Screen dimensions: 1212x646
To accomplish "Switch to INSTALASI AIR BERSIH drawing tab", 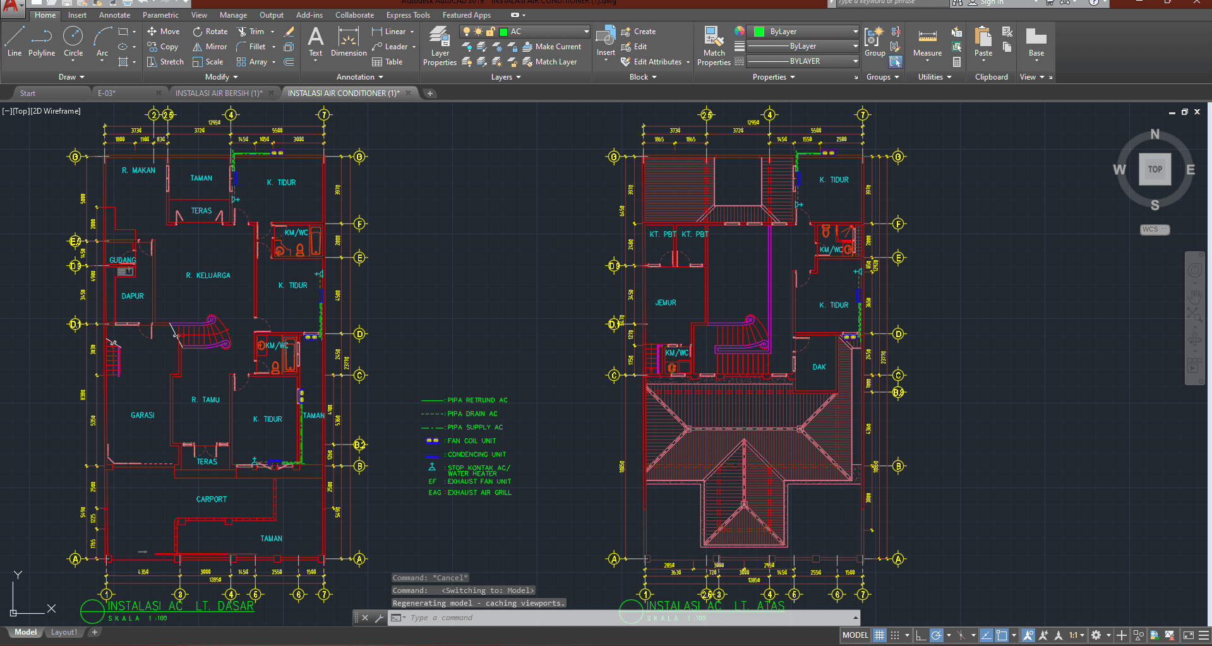I will tap(219, 93).
